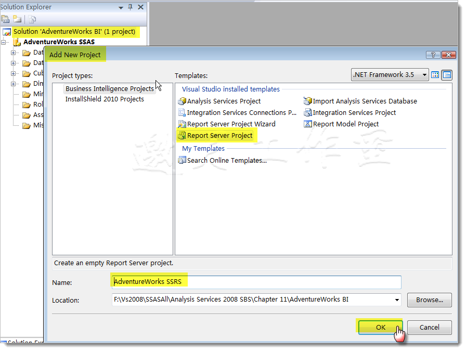Select Integration Services Project template
This screenshot has width=466, height=351.
tap(350, 113)
